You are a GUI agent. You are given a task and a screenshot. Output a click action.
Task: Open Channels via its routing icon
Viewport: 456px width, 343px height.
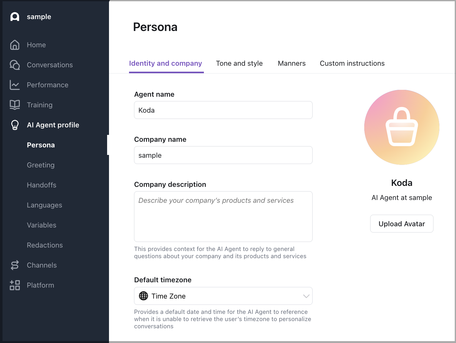15,265
